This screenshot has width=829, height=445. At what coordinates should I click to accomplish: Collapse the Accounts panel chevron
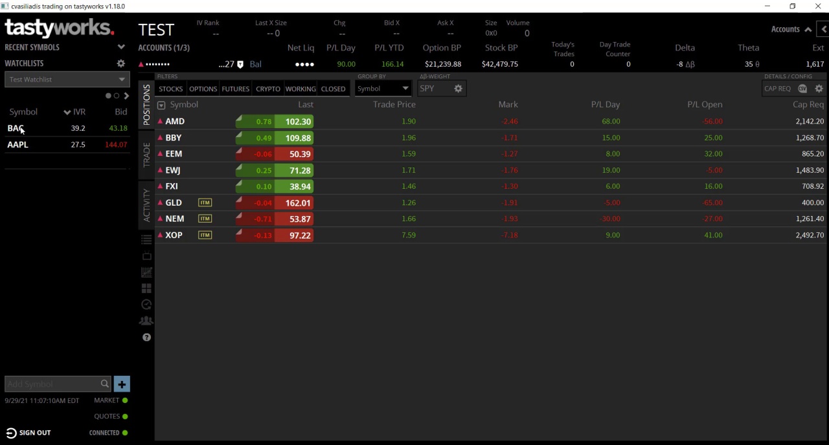[808, 29]
